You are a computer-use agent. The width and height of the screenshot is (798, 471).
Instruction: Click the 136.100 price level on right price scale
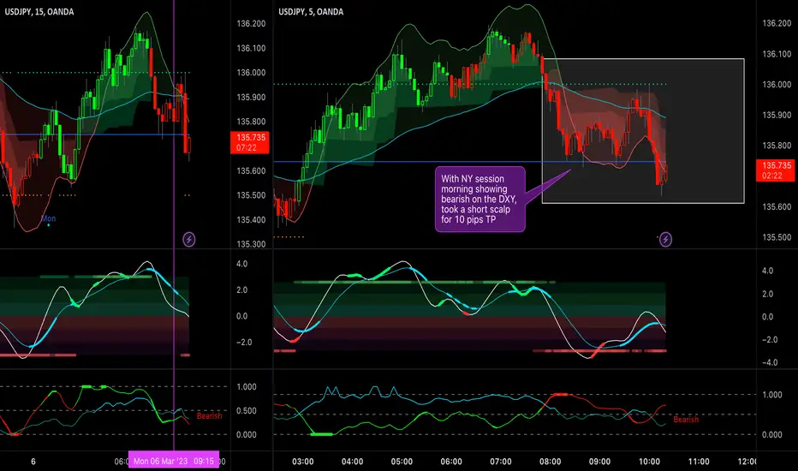coord(777,54)
